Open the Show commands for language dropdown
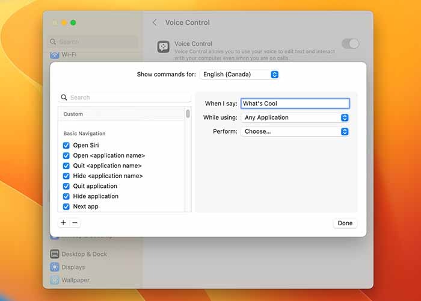Viewport: 421px width, 301px height. tap(239, 75)
